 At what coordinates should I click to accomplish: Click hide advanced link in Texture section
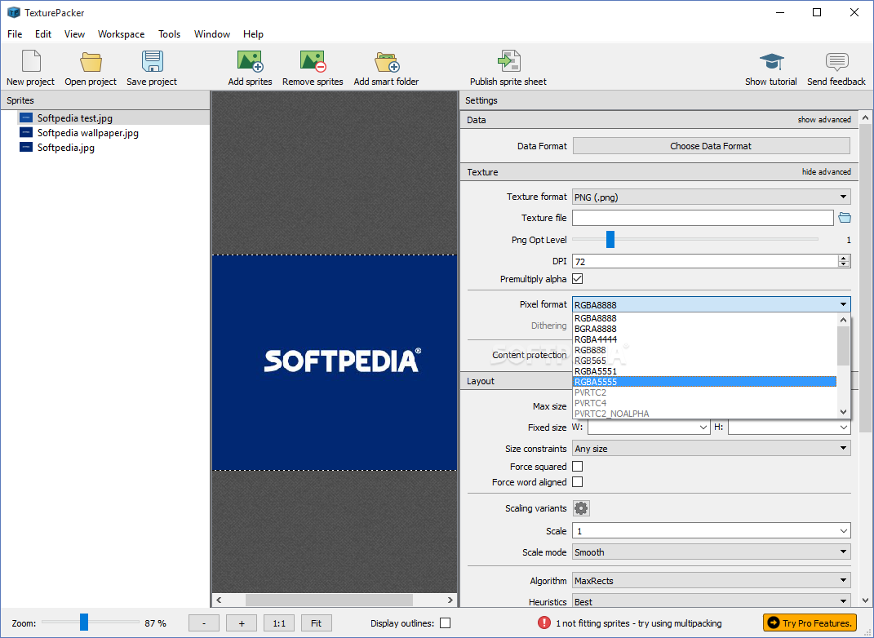click(826, 171)
